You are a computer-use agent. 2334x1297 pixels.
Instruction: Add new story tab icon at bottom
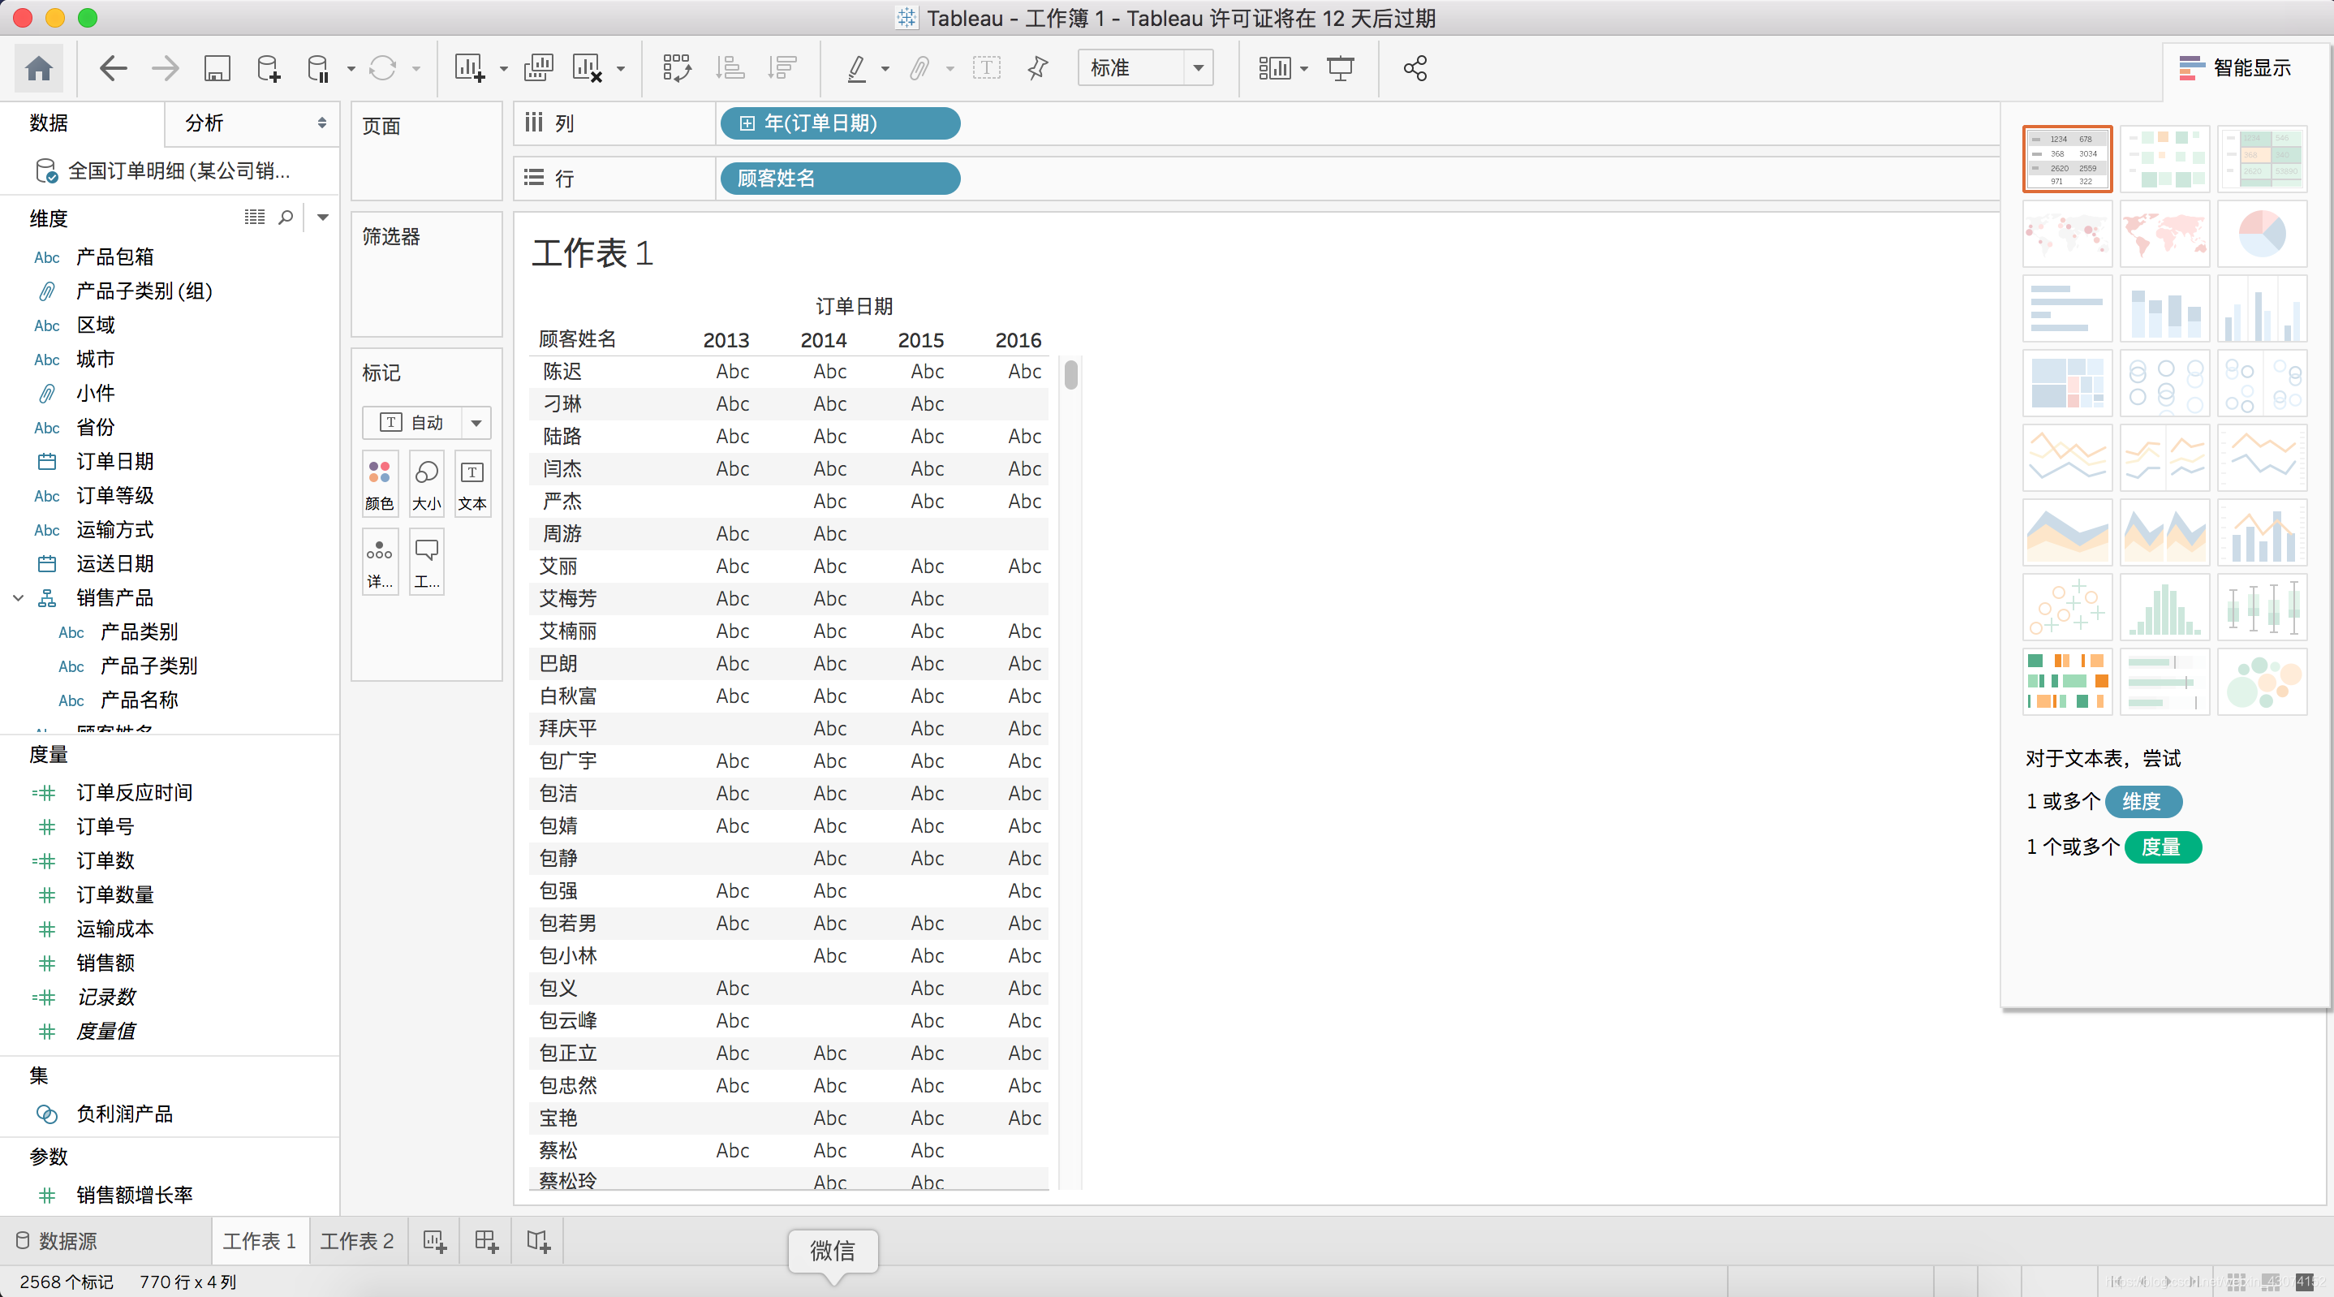pos(538,1241)
